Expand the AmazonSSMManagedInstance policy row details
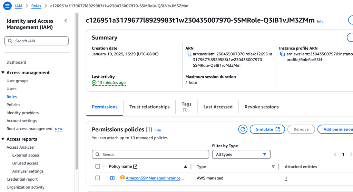 pos(112,178)
